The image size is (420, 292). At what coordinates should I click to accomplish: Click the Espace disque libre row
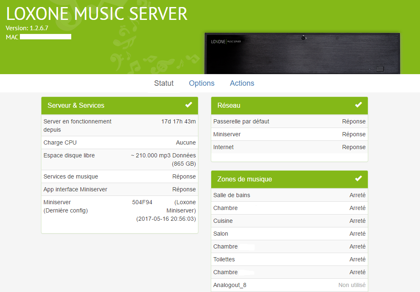(x=119, y=159)
